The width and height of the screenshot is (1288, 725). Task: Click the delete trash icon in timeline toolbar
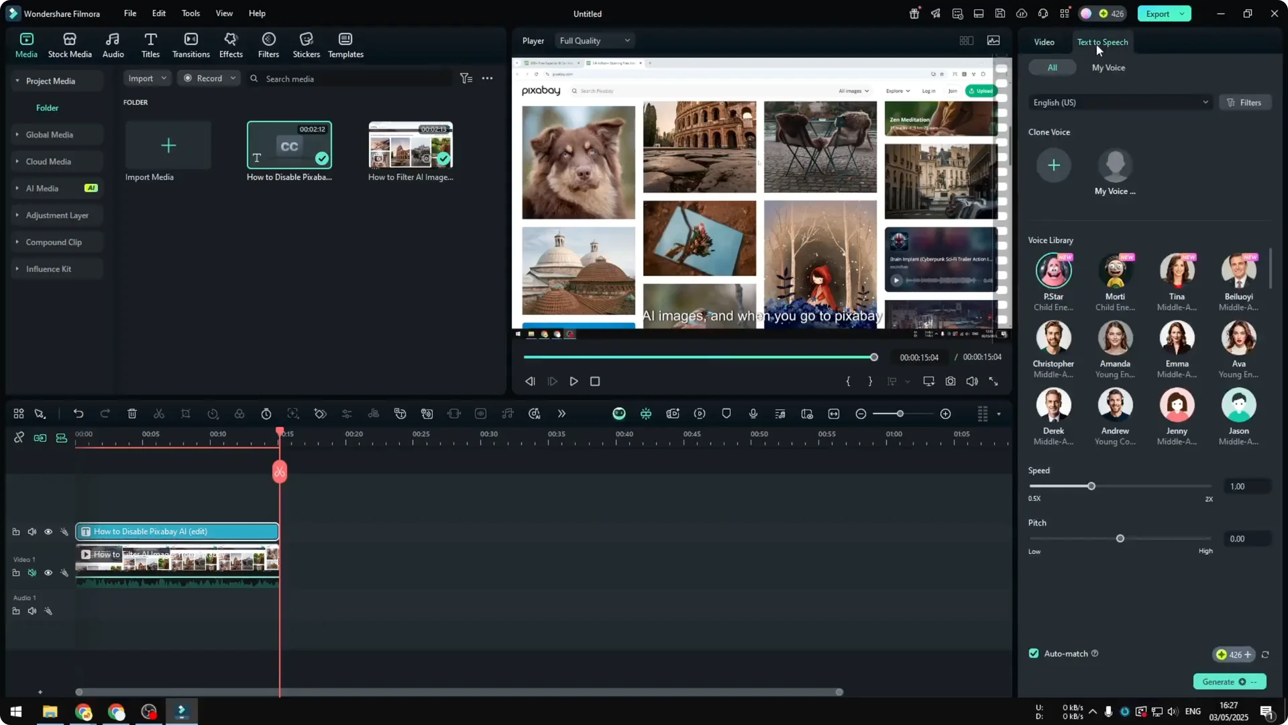132,414
